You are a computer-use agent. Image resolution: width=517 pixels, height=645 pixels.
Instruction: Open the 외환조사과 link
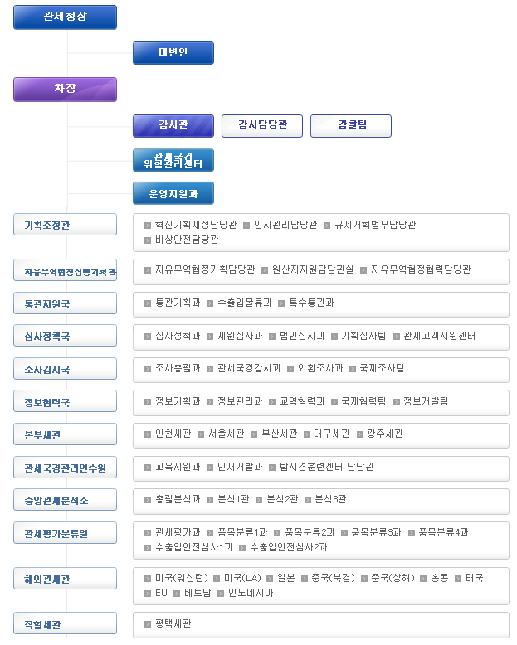coord(320,368)
